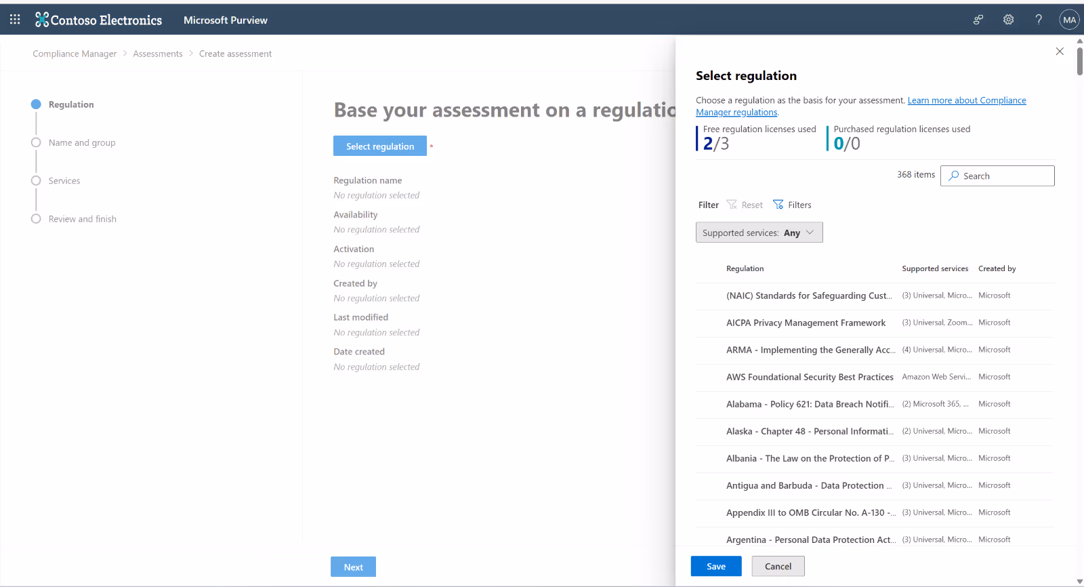Select Appendix III to OMB Circular No. A-130 row
Screen dimensions: 1084x587
(875, 512)
